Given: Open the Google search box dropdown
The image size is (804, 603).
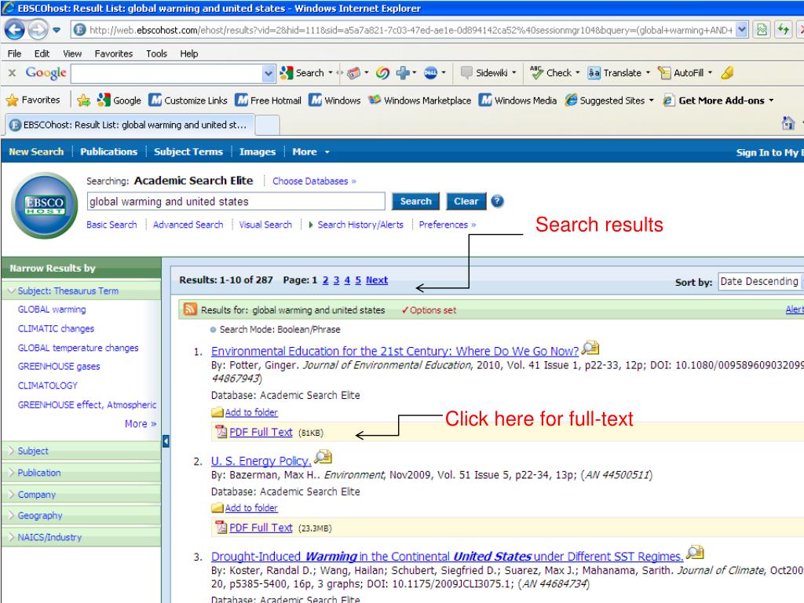Looking at the screenshot, I should [x=269, y=73].
